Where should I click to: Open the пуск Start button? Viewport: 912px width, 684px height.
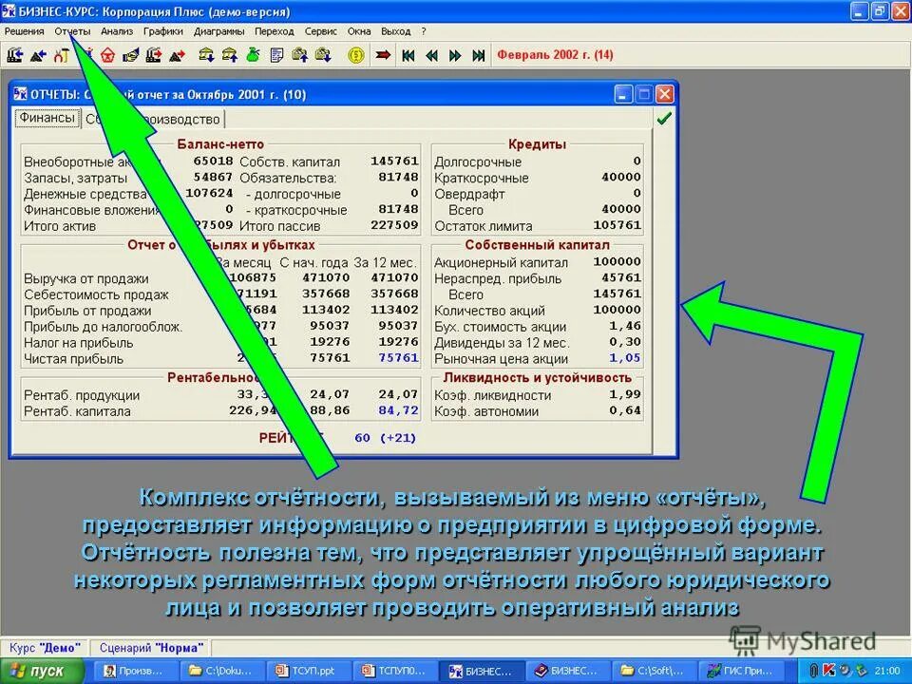[x=42, y=671]
